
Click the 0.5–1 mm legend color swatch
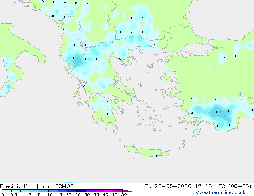pos(16,191)
